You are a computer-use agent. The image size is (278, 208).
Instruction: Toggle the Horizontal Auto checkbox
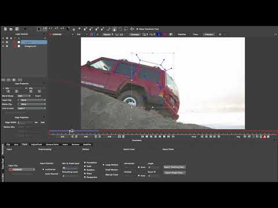point(139,168)
